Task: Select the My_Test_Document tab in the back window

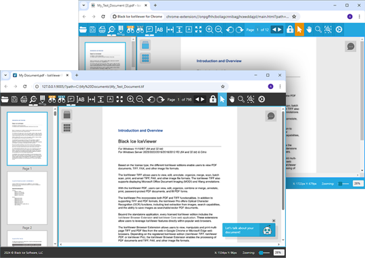Action: point(119,5)
